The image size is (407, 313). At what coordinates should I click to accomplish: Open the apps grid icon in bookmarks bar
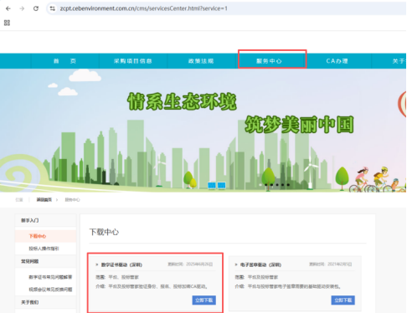coord(7,23)
